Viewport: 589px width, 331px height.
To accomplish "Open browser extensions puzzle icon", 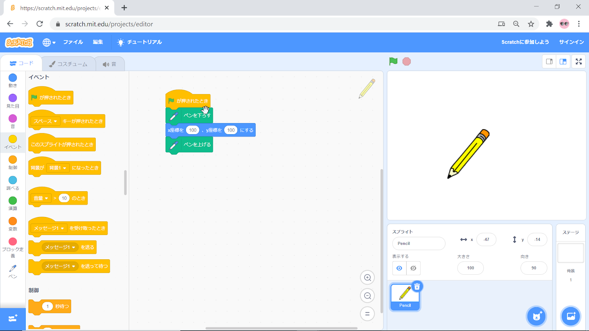I will click(549, 24).
